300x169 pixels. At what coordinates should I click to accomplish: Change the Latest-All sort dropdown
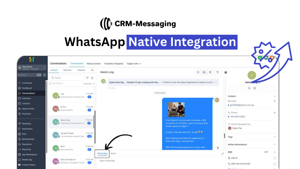[x=89, y=84]
